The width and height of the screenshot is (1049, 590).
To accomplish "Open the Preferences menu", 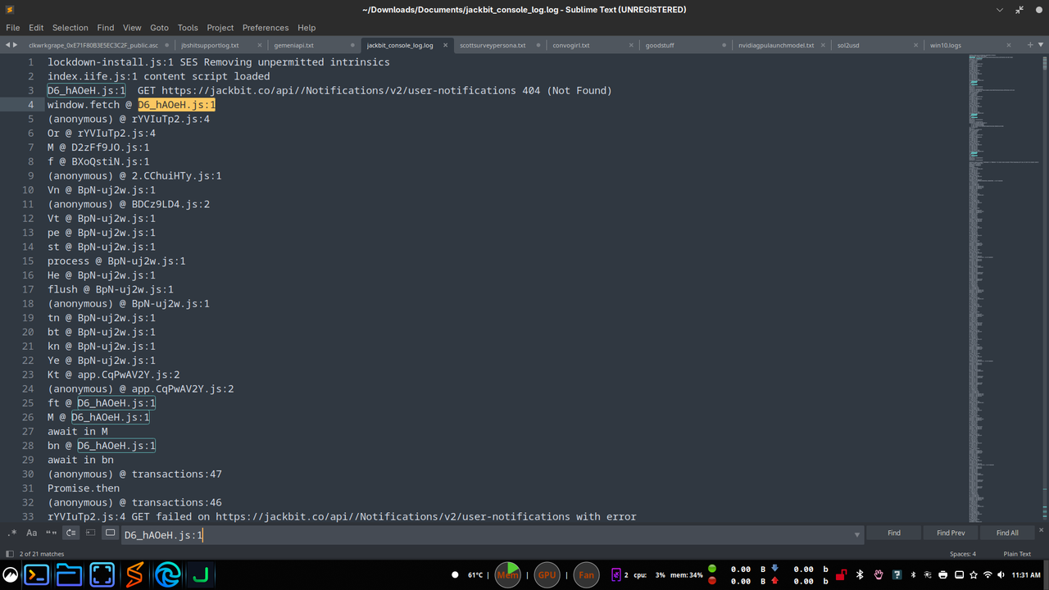I will (x=266, y=28).
